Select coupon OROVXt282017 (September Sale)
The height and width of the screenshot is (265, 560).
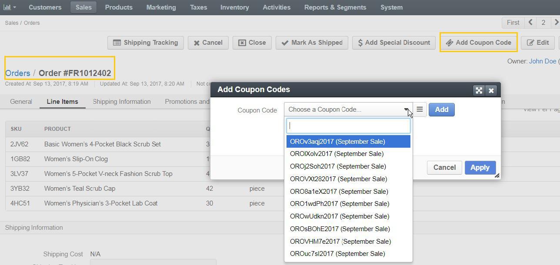pos(348,179)
